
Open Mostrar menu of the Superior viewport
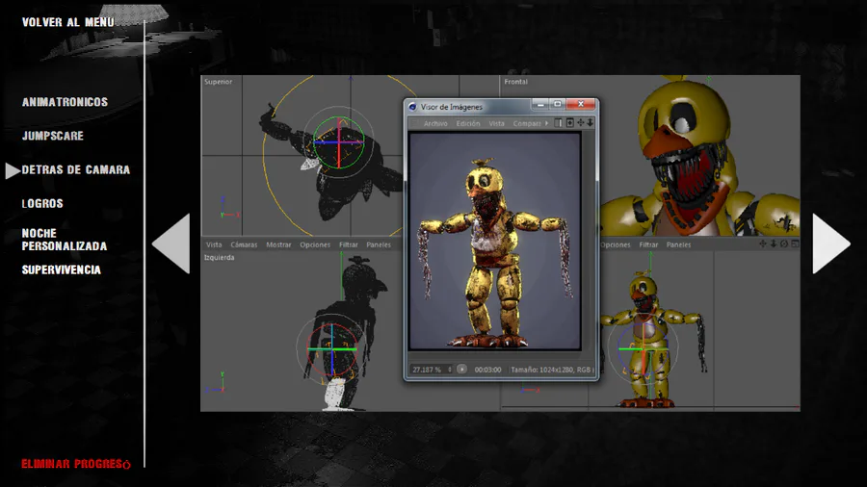[278, 244]
